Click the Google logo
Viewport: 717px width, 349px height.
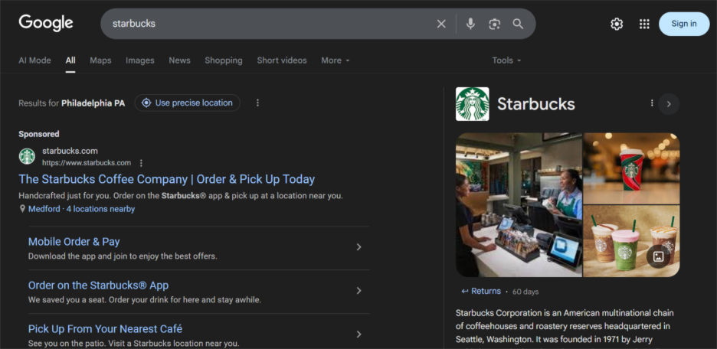pyautogui.click(x=46, y=23)
